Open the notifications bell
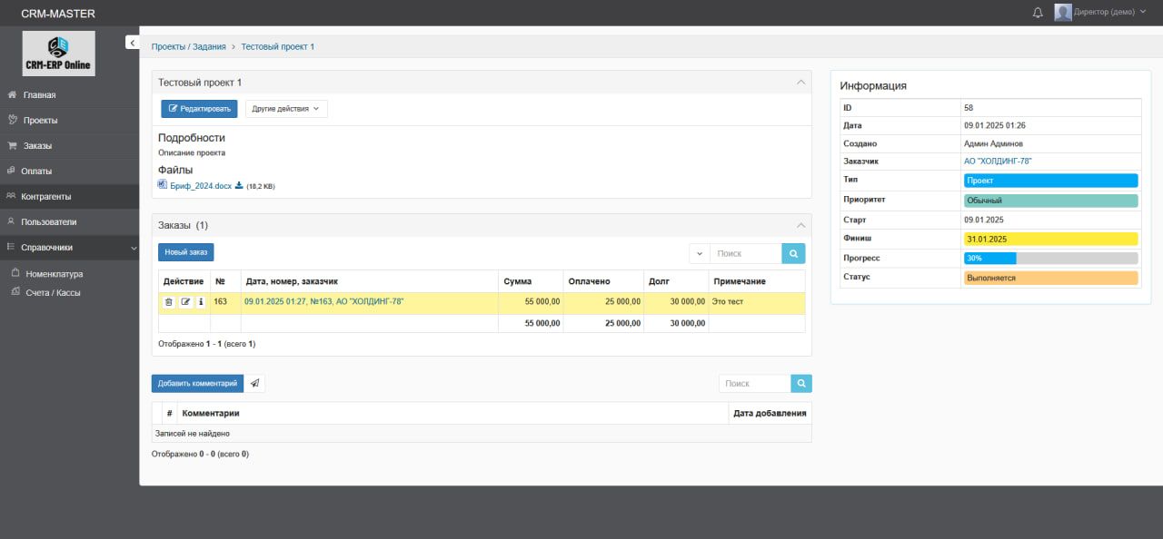1163x539 pixels. pos(1038,13)
